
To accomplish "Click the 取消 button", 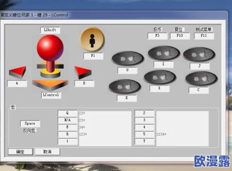I will 47,151.
